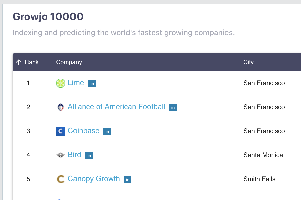The height and width of the screenshot is (200, 301).
Task: Open the Bird company link
Action: (x=74, y=155)
